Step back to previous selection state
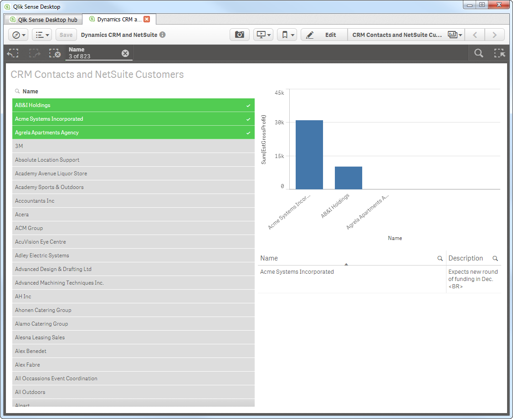Image resolution: width=513 pixels, height=419 pixels. [x=13, y=53]
